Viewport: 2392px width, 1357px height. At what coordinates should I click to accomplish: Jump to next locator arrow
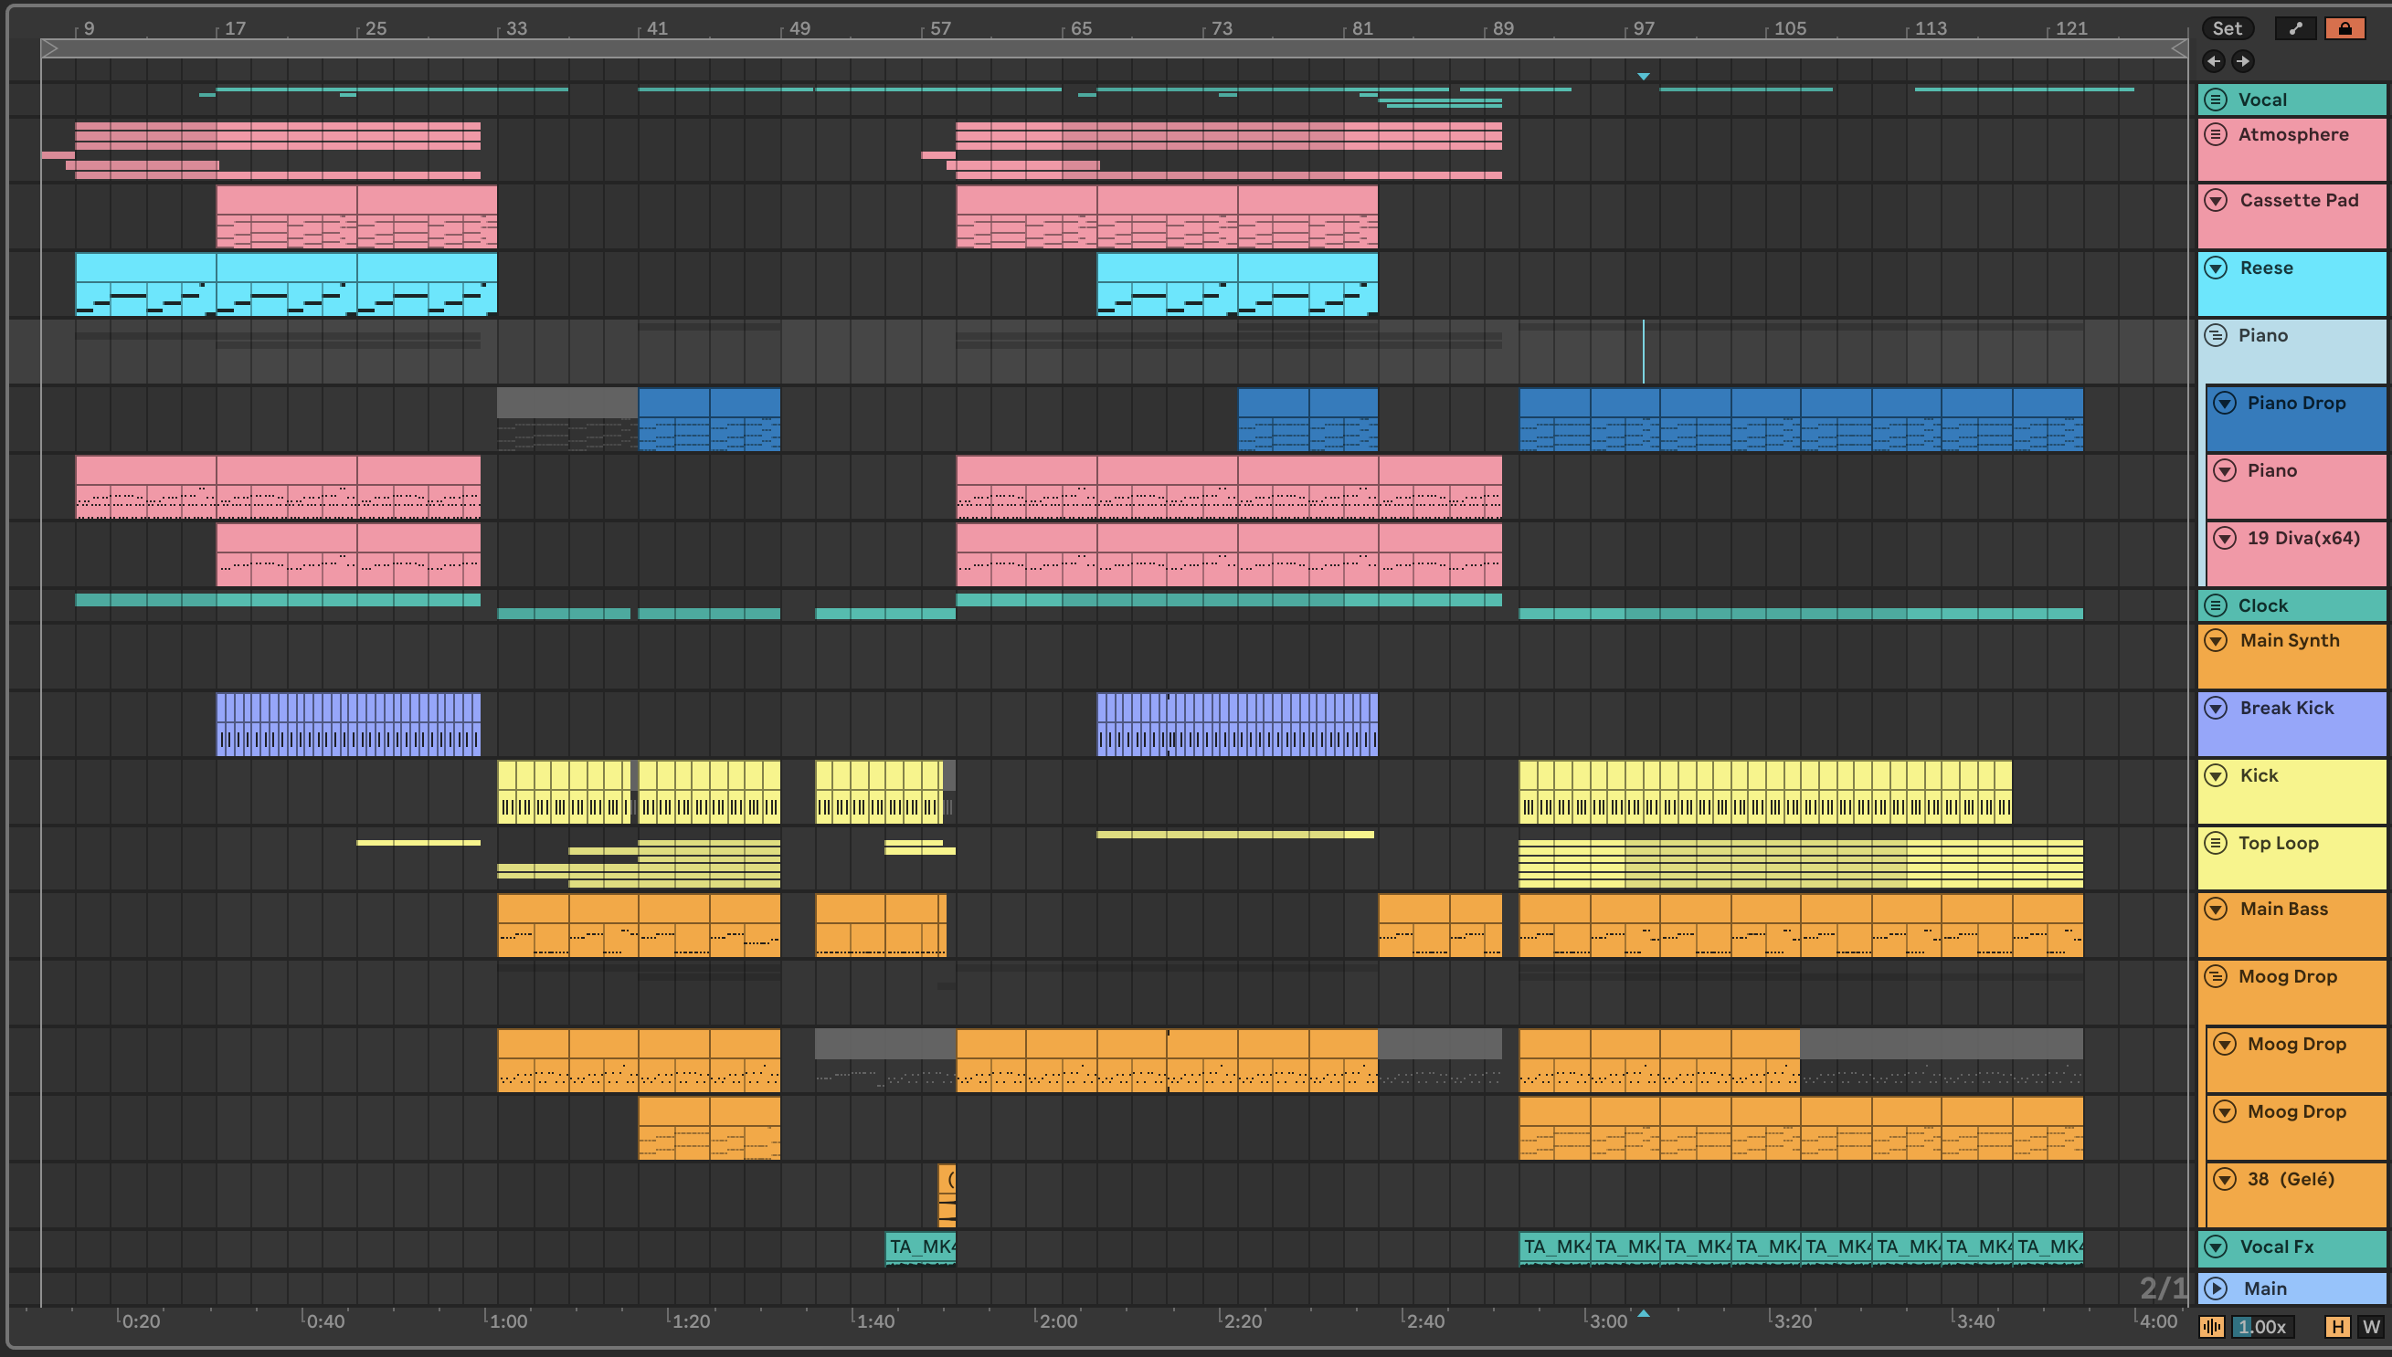click(x=2243, y=61)
